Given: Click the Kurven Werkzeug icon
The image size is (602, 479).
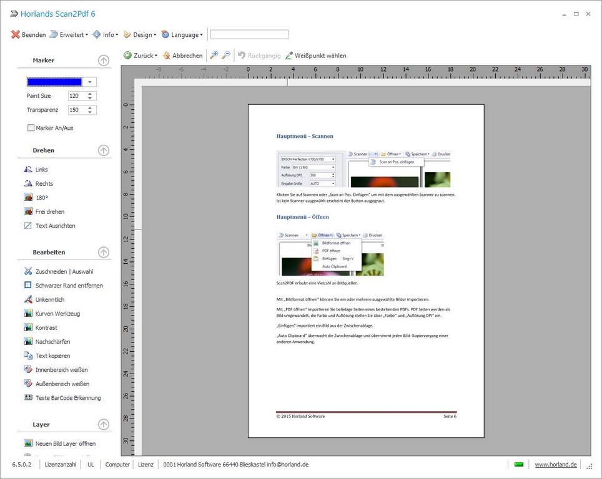Looking at the screenshot, I should [x=28, y=313].
